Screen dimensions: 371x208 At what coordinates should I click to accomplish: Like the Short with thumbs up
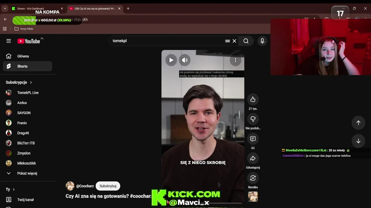coord(253,99)
